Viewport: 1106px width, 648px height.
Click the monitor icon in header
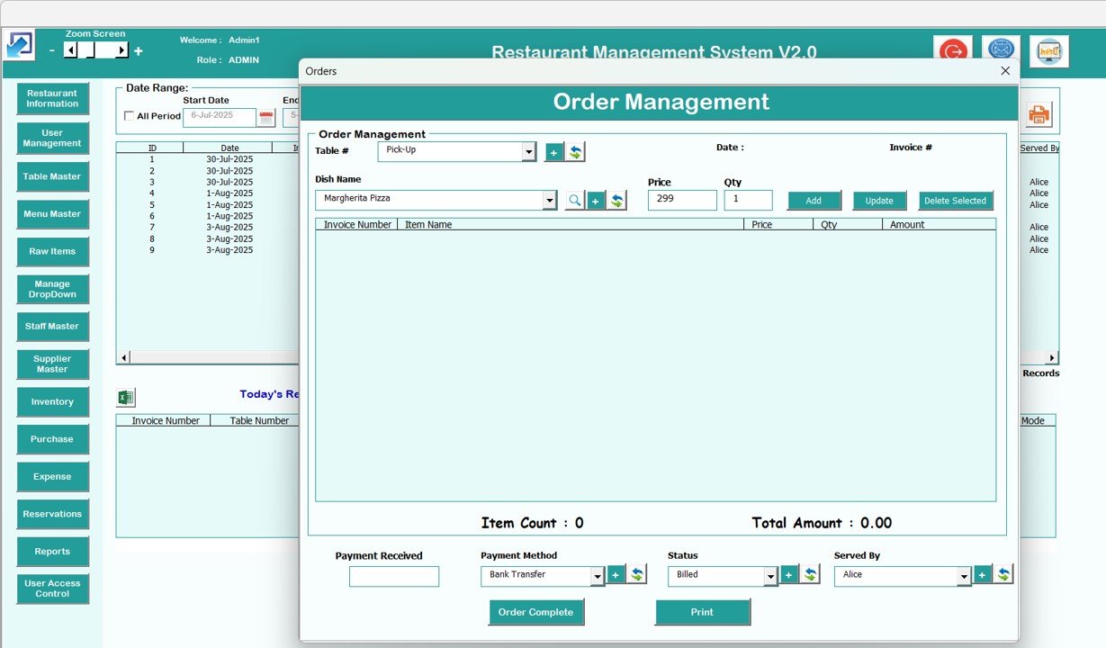[x=1049, y=51]
